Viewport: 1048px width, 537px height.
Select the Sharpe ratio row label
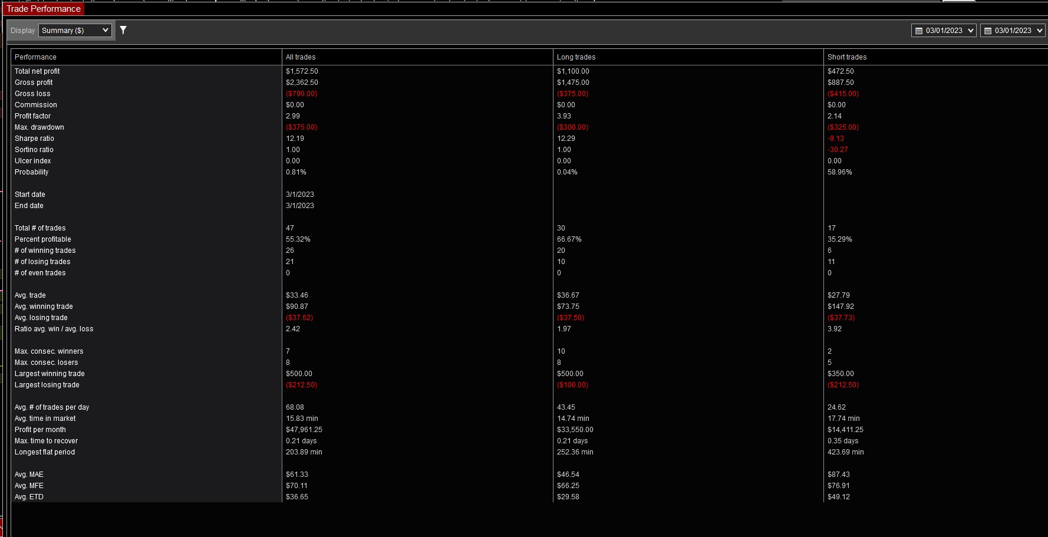tap(34, 139)
